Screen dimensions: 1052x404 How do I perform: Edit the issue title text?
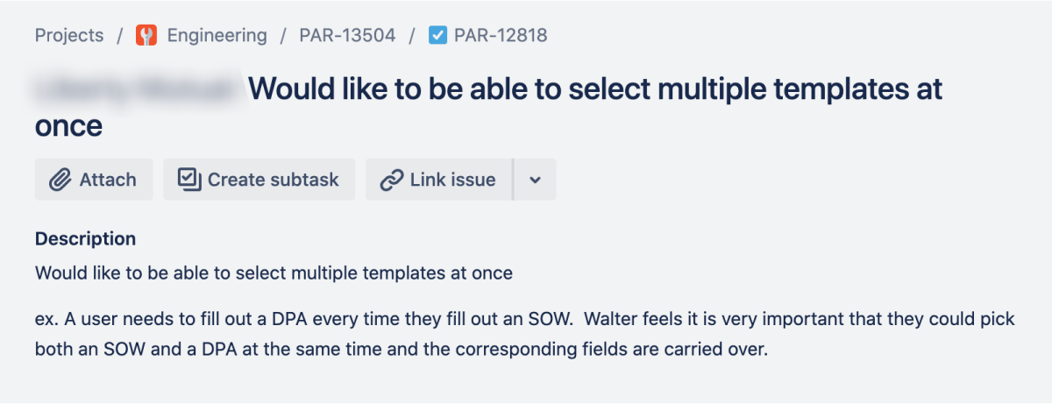(x=594, y=89)
